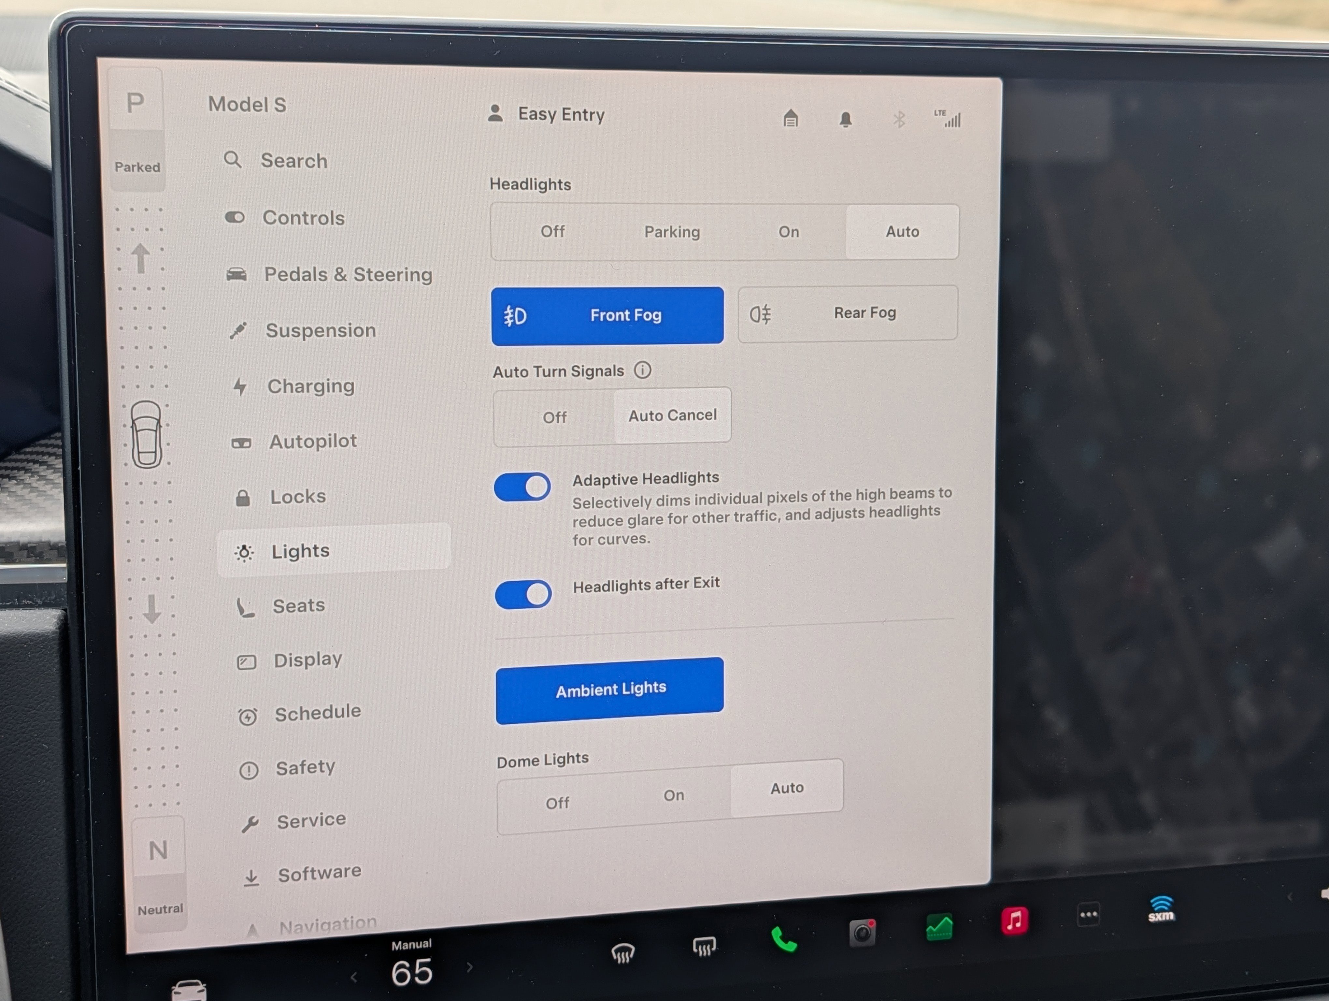Image resolution: width=1329 pixels, height=1001 pixels.
Task: Increase temperature with right chevron
Action: (x=470, y=967)
